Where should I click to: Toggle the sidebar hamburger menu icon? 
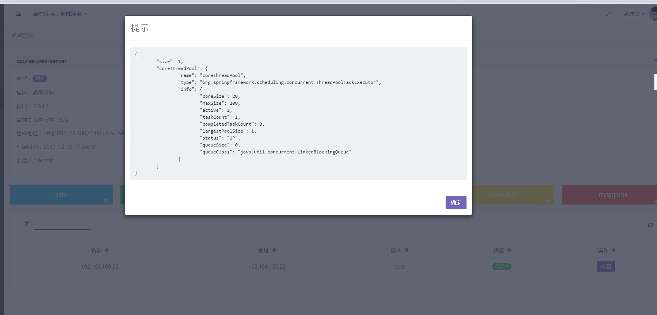coord(19,14)
